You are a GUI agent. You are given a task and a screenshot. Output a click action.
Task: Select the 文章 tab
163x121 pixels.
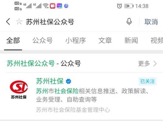105,41
